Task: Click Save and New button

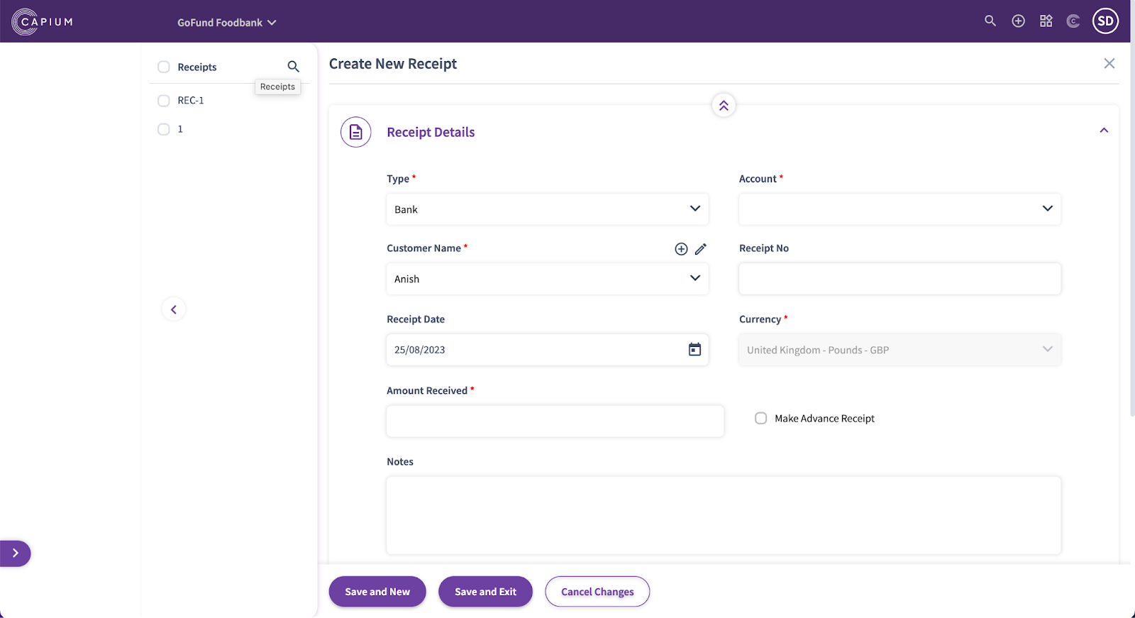Action: click(377, 592)
